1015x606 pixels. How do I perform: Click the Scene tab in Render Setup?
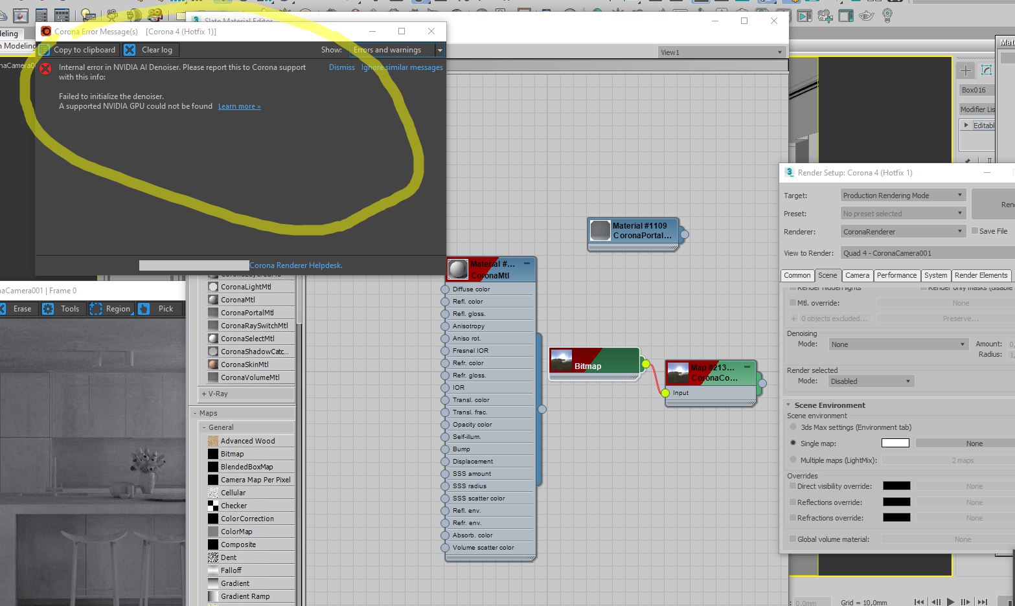(x=827, y=275)
